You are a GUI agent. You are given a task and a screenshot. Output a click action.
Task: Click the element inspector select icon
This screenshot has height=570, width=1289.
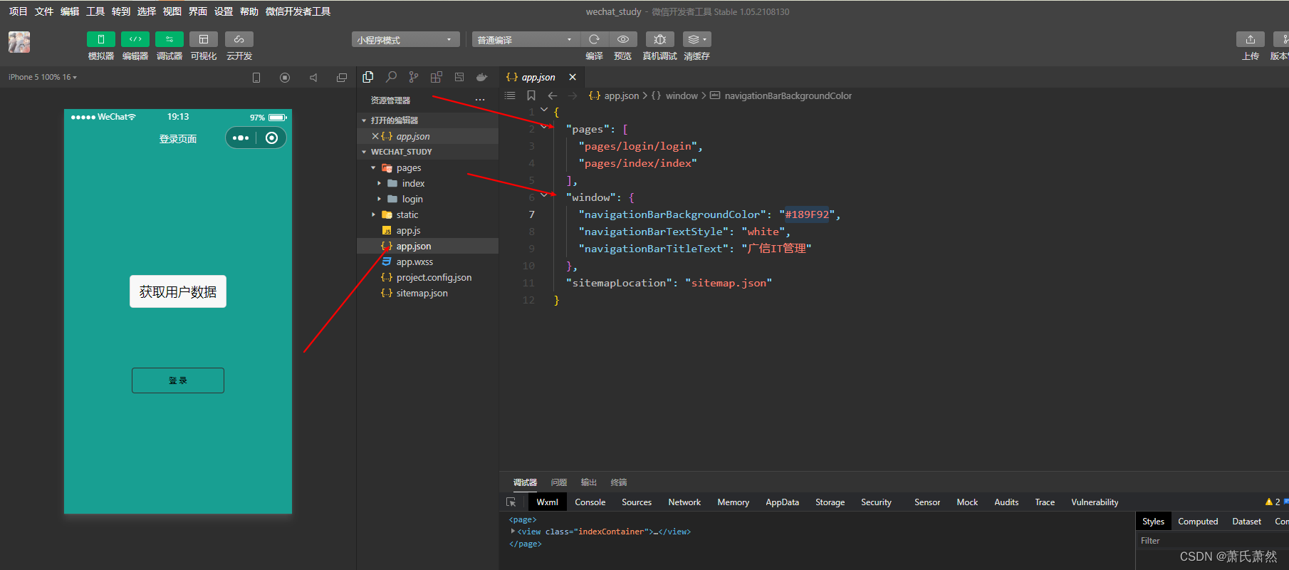coord(511,502)
